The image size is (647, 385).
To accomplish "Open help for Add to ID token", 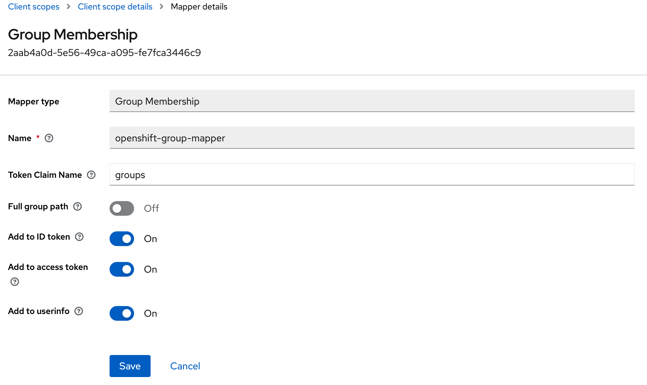I will (x=80, y=237).
